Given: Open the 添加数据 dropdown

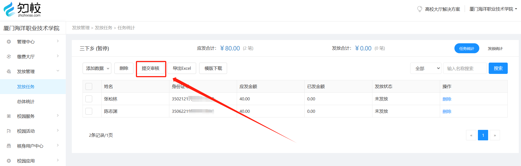Looking at the screenshot, I should (97, 68).
